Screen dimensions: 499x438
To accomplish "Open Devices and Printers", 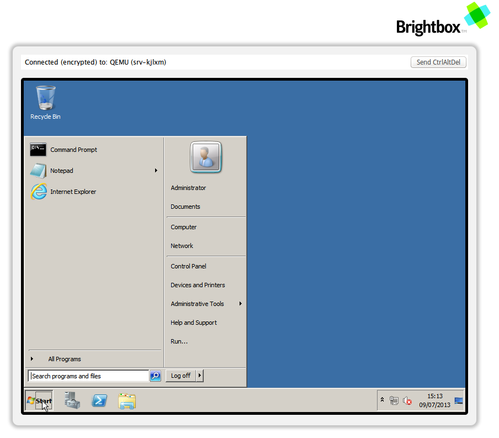I will point(198,285).
